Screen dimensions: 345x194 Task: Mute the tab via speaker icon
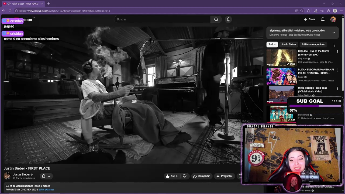[9, 4]
